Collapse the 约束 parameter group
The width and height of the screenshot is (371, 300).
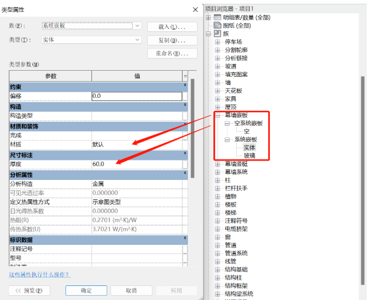click(185, 85)
